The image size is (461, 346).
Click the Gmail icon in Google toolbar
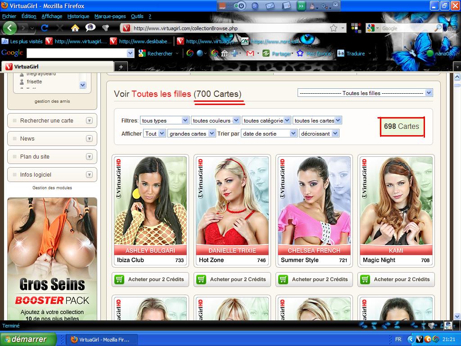250,53
